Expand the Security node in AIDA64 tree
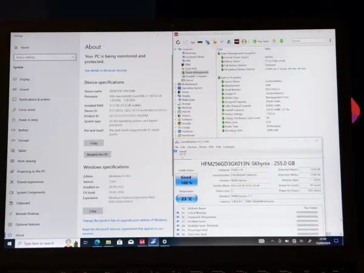Screen dimensions: 364x273 point(175,124)
